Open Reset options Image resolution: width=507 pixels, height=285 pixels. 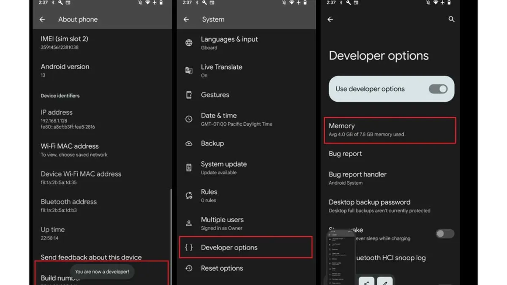[x=246, y=268]
